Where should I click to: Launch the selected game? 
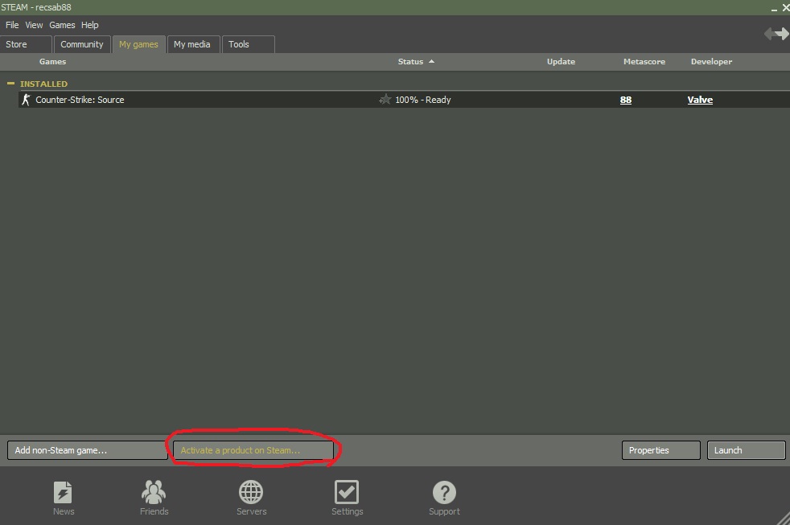(746, 450)
